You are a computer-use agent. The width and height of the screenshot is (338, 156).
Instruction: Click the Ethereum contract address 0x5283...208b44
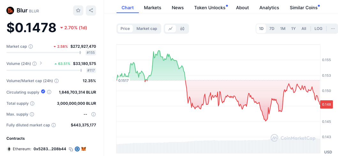[50, 149]
